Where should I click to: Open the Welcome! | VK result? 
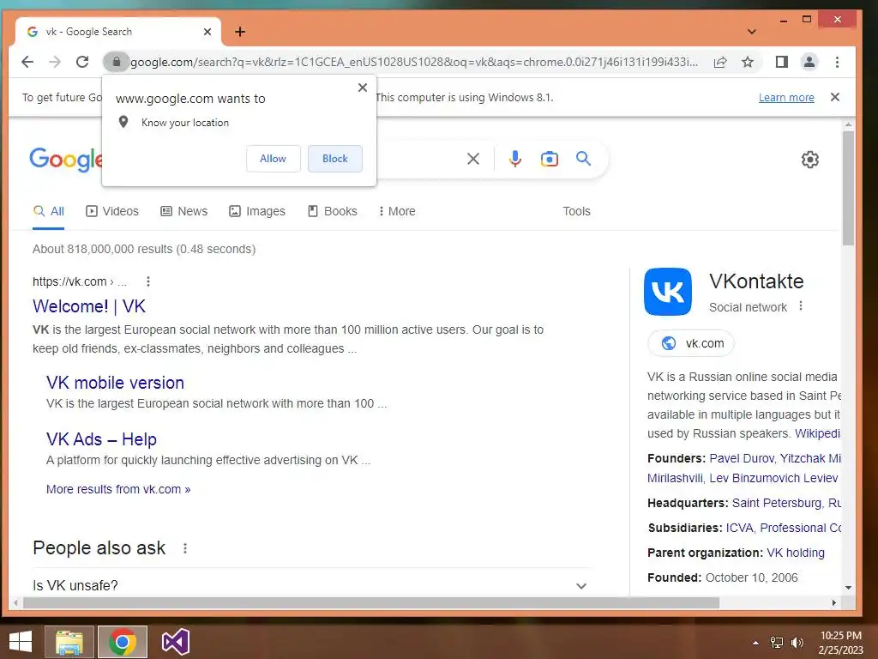coord(89,306)
